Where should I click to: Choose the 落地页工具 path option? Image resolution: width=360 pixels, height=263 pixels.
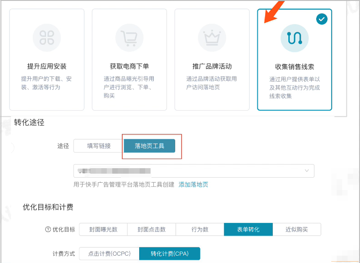pos(150,146)
